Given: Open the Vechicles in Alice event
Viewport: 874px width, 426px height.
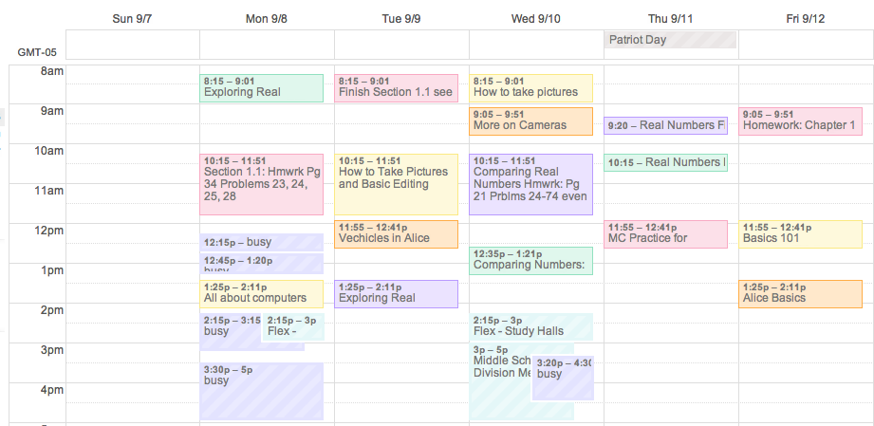Looking at the screenshot, I should (397, 234).
